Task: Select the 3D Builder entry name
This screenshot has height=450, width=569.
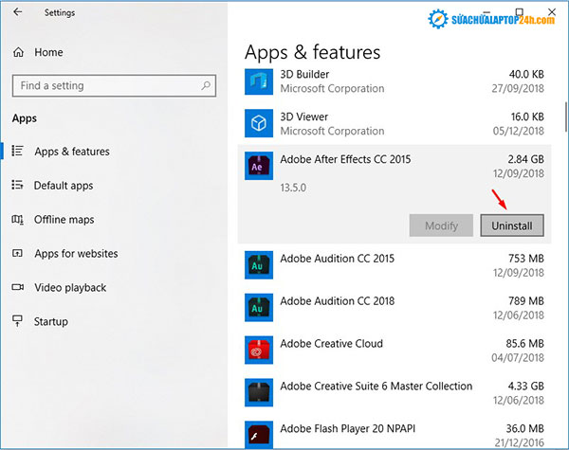Action: [304, 74]
